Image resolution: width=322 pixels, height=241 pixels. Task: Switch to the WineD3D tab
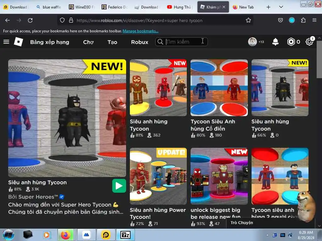tap(82, 7)
